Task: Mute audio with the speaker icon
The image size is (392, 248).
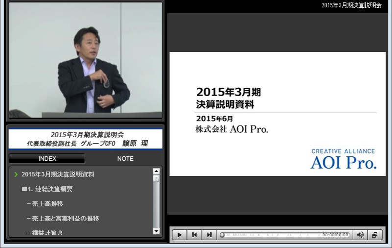Action: click(x=360, y=235)
